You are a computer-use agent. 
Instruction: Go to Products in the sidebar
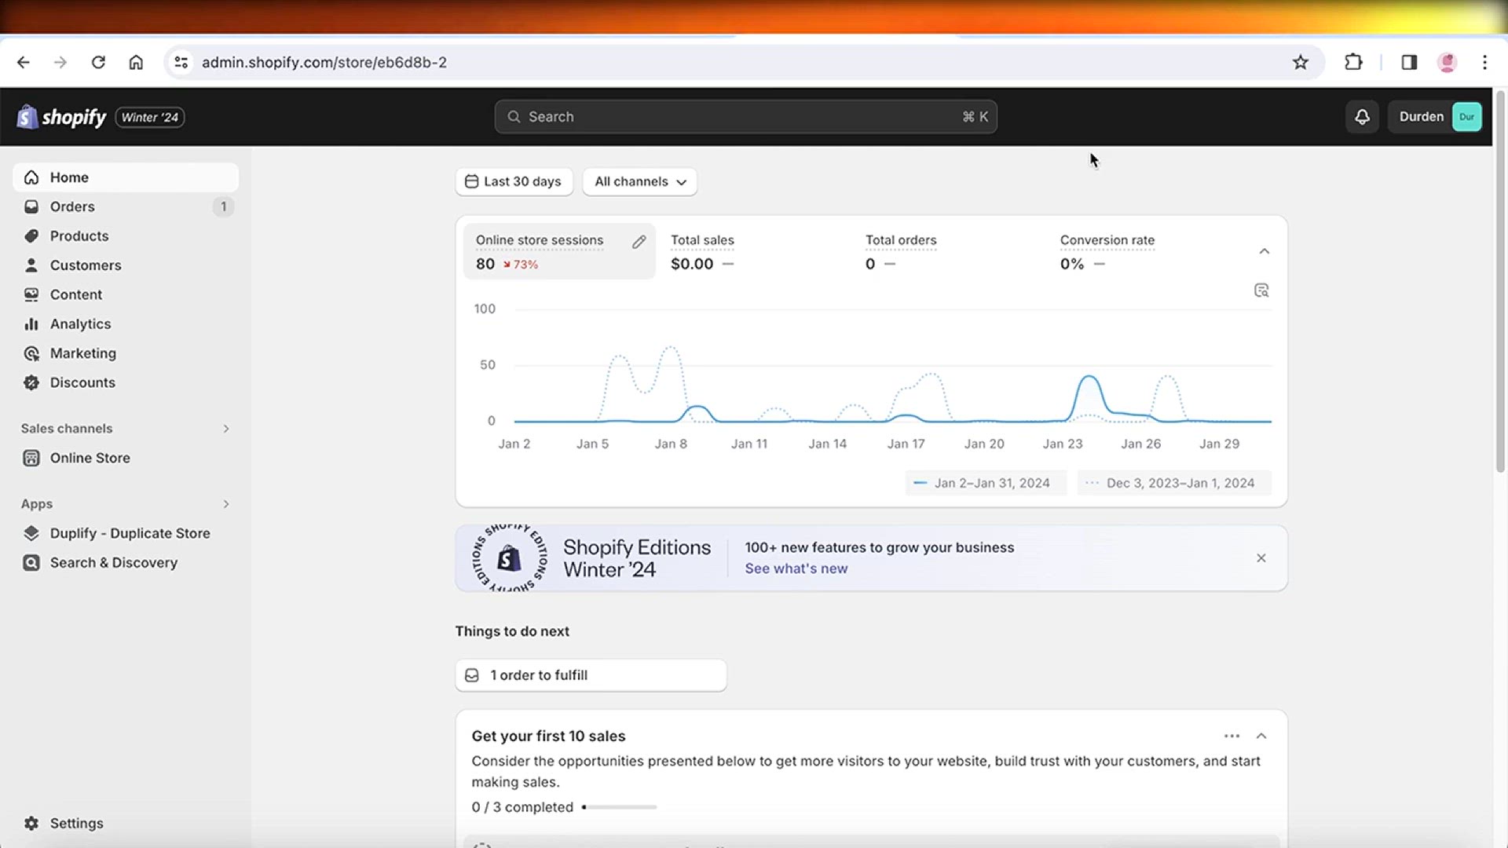[x=126, y=236]
